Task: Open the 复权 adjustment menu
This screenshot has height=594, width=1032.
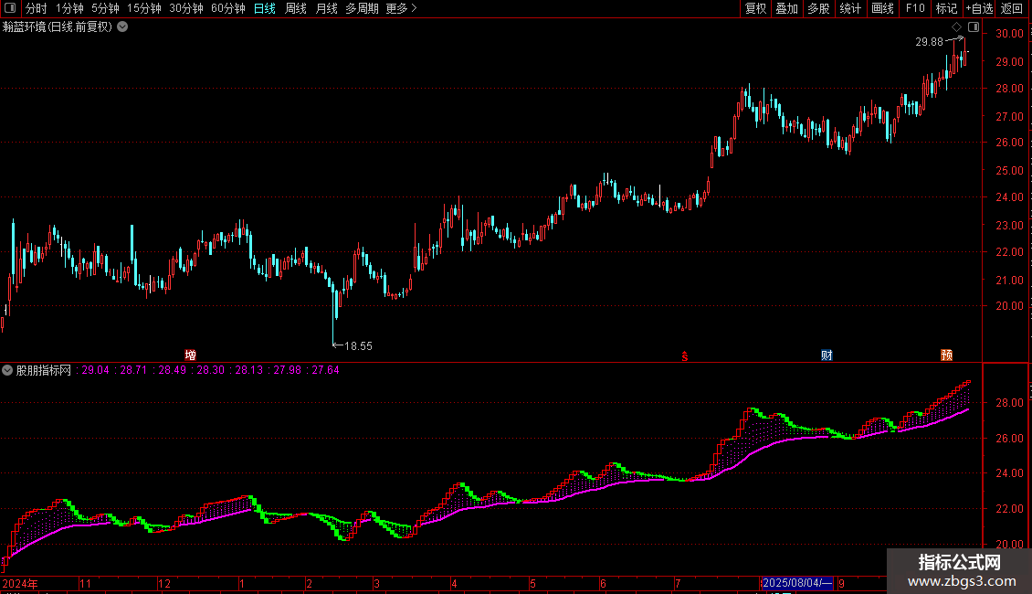Action: [755, 8]
